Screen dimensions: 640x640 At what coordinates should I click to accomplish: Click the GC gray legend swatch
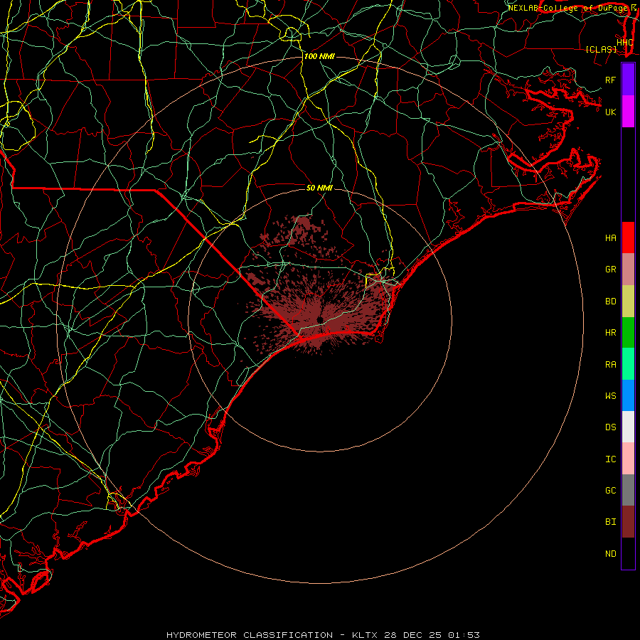tap(628, 490)
